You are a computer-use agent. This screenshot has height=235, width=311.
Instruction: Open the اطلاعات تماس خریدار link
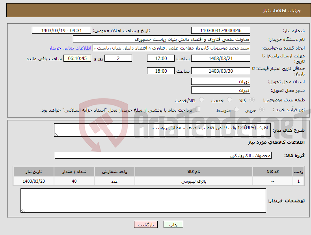coord(70,48)
